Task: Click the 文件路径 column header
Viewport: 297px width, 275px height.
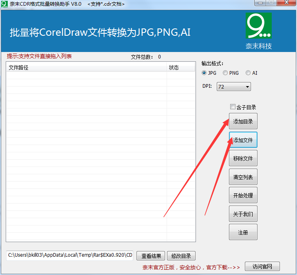Action: 86,67
